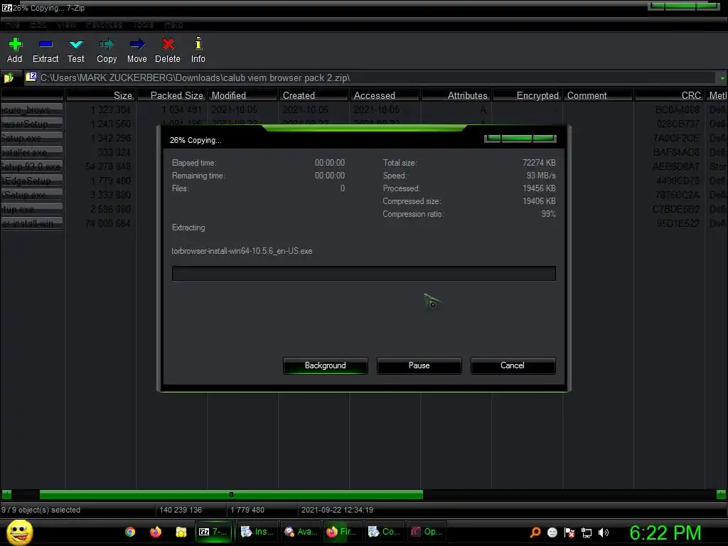Click '9 / 9 object(s) selected' status text
Viewport: 728px width, 546px height.
point(41,510)
